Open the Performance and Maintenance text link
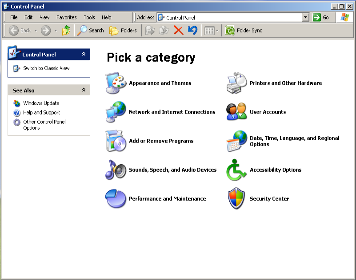 tap(167, 199)
